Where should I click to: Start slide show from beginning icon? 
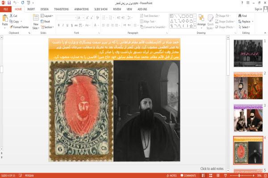coord(29,3)
